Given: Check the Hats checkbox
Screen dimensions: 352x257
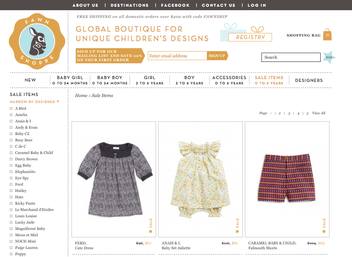Looking at the screenshot, I should pos(11,197).
